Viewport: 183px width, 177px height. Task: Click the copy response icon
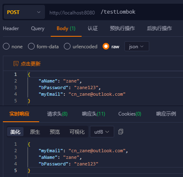point(121,132)
